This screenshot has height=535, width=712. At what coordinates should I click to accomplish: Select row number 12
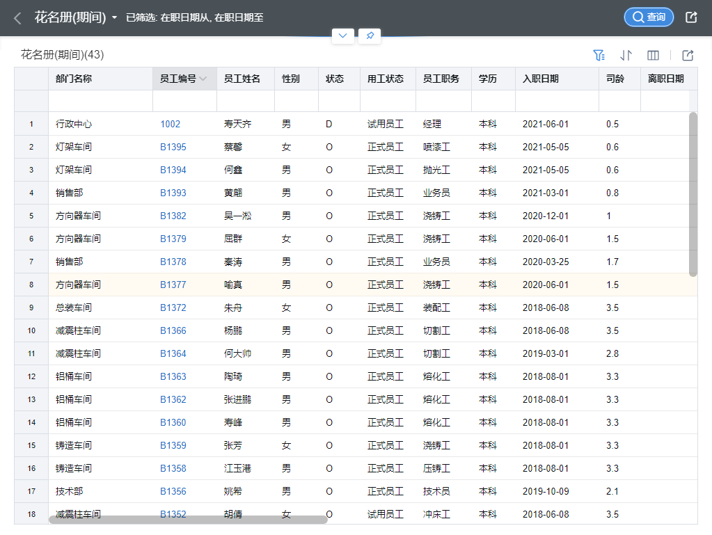click(31, 376)
